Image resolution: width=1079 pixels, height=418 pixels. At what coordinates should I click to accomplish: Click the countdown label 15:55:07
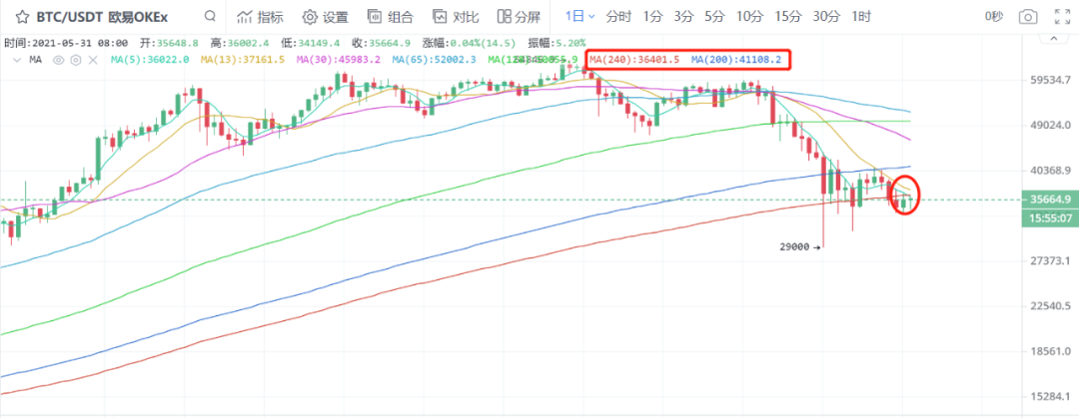coord(1050,217)
